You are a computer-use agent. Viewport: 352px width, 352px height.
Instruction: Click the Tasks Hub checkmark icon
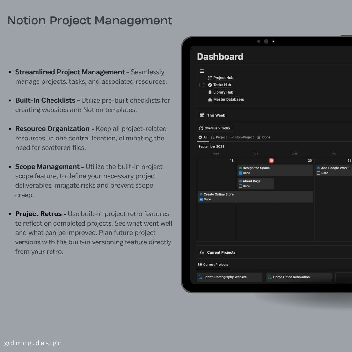(210, 85)
